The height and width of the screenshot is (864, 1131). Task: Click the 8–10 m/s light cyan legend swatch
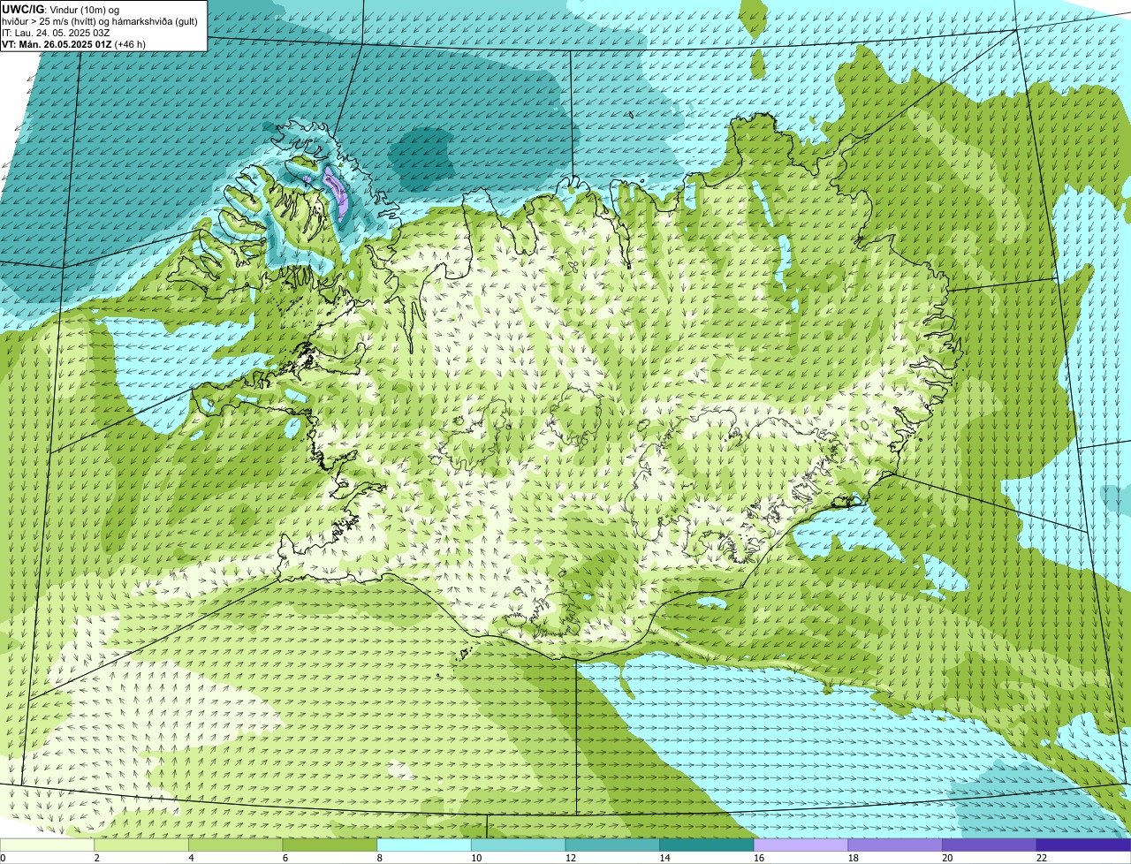pos(424,845)
